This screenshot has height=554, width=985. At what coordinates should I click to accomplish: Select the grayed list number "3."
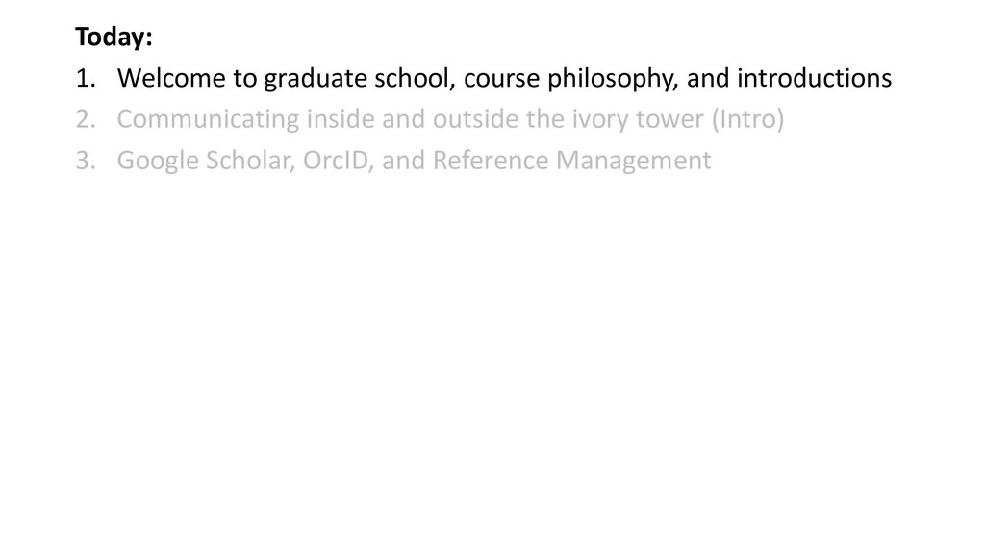point(86,161)
